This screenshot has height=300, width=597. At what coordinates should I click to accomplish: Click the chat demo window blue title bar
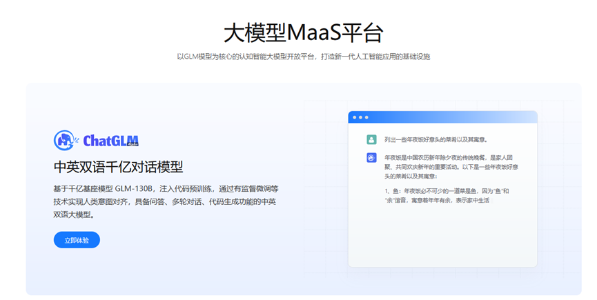[x=442, y=117]
